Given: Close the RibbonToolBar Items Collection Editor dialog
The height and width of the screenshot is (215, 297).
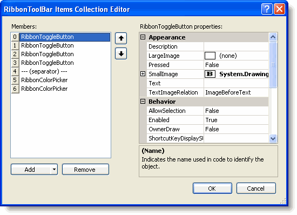Looking at the screenshot, I should 279,9.
